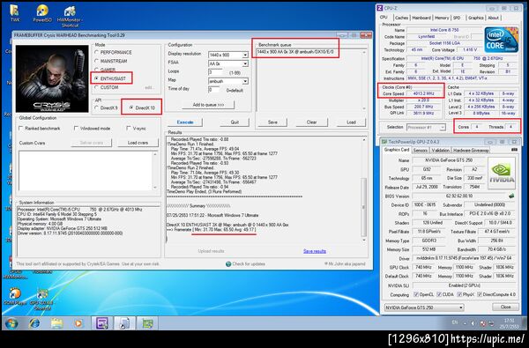The image size is (529, 348).
Task: Open the GPU-Z desktop shortcut
Action: (41, 299)
